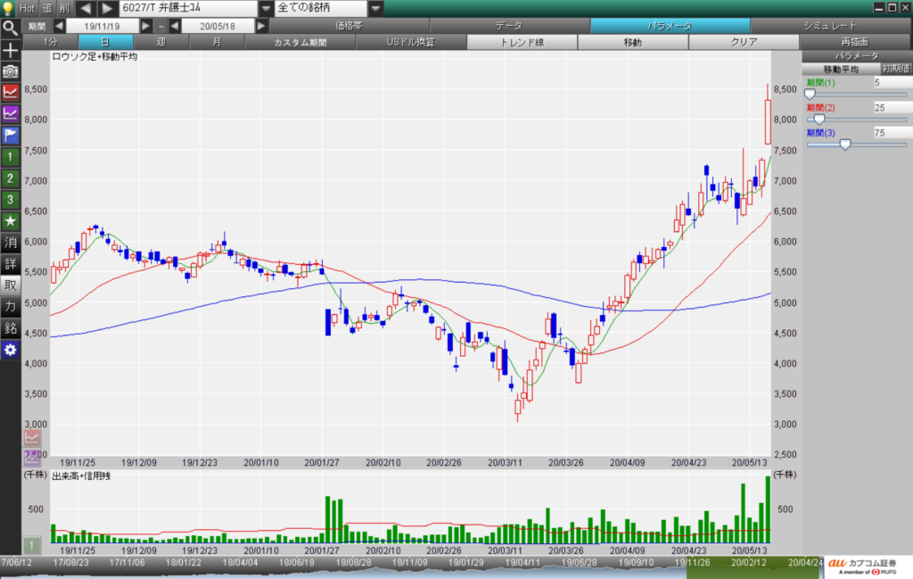Screen dimensions: 913x579
Task: Click the camera screenshot icon
Action: (10, 70)
